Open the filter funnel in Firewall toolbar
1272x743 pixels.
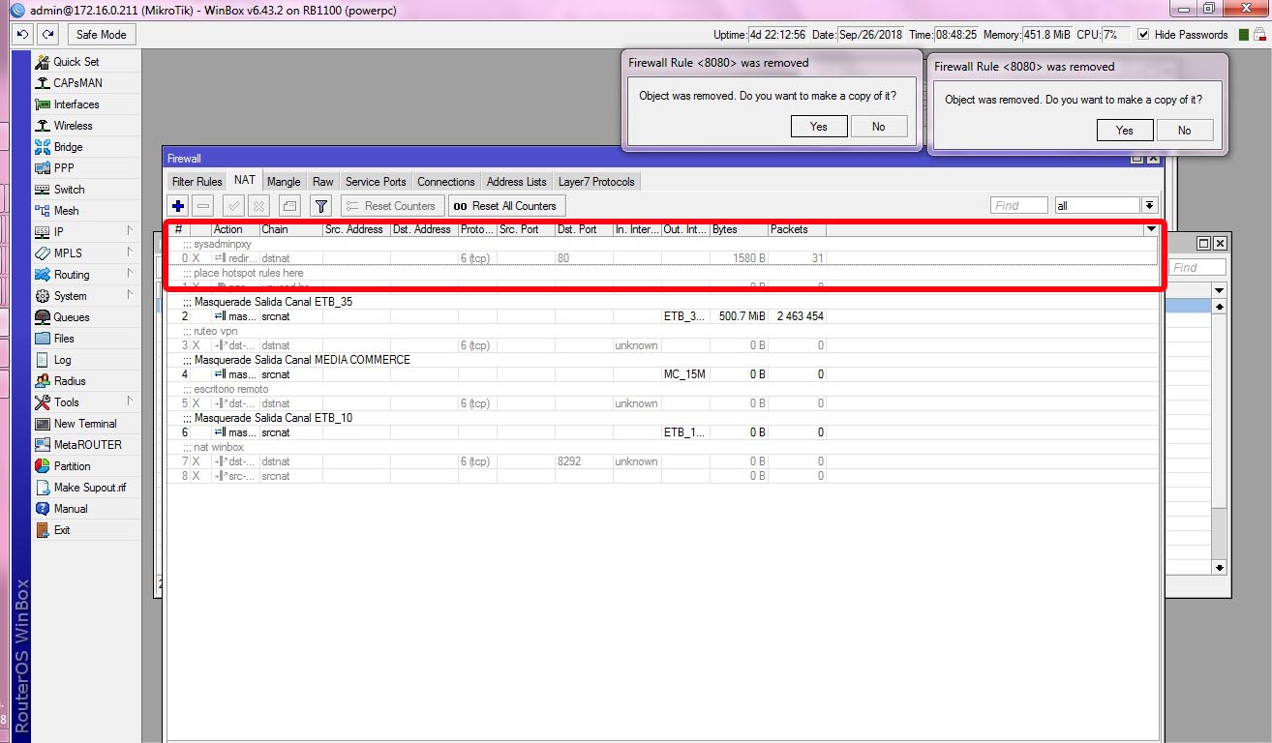click(321, 206)
